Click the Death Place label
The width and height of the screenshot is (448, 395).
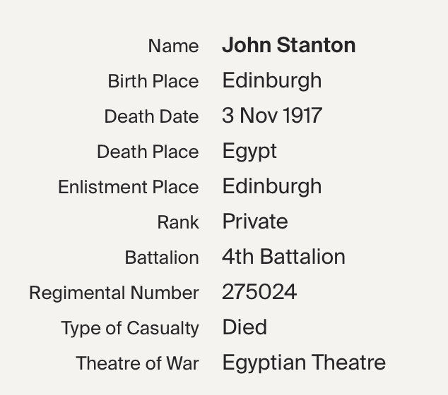148,152
